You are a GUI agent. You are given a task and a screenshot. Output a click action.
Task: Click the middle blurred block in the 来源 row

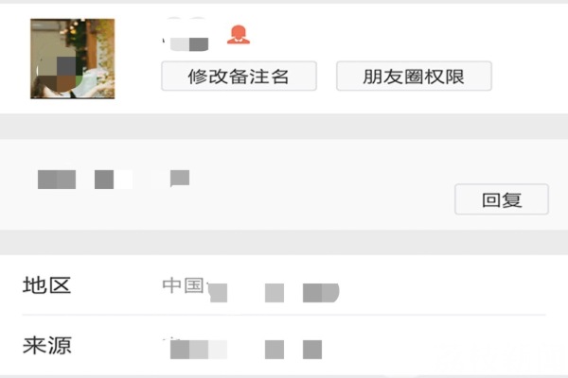(275, 350)
